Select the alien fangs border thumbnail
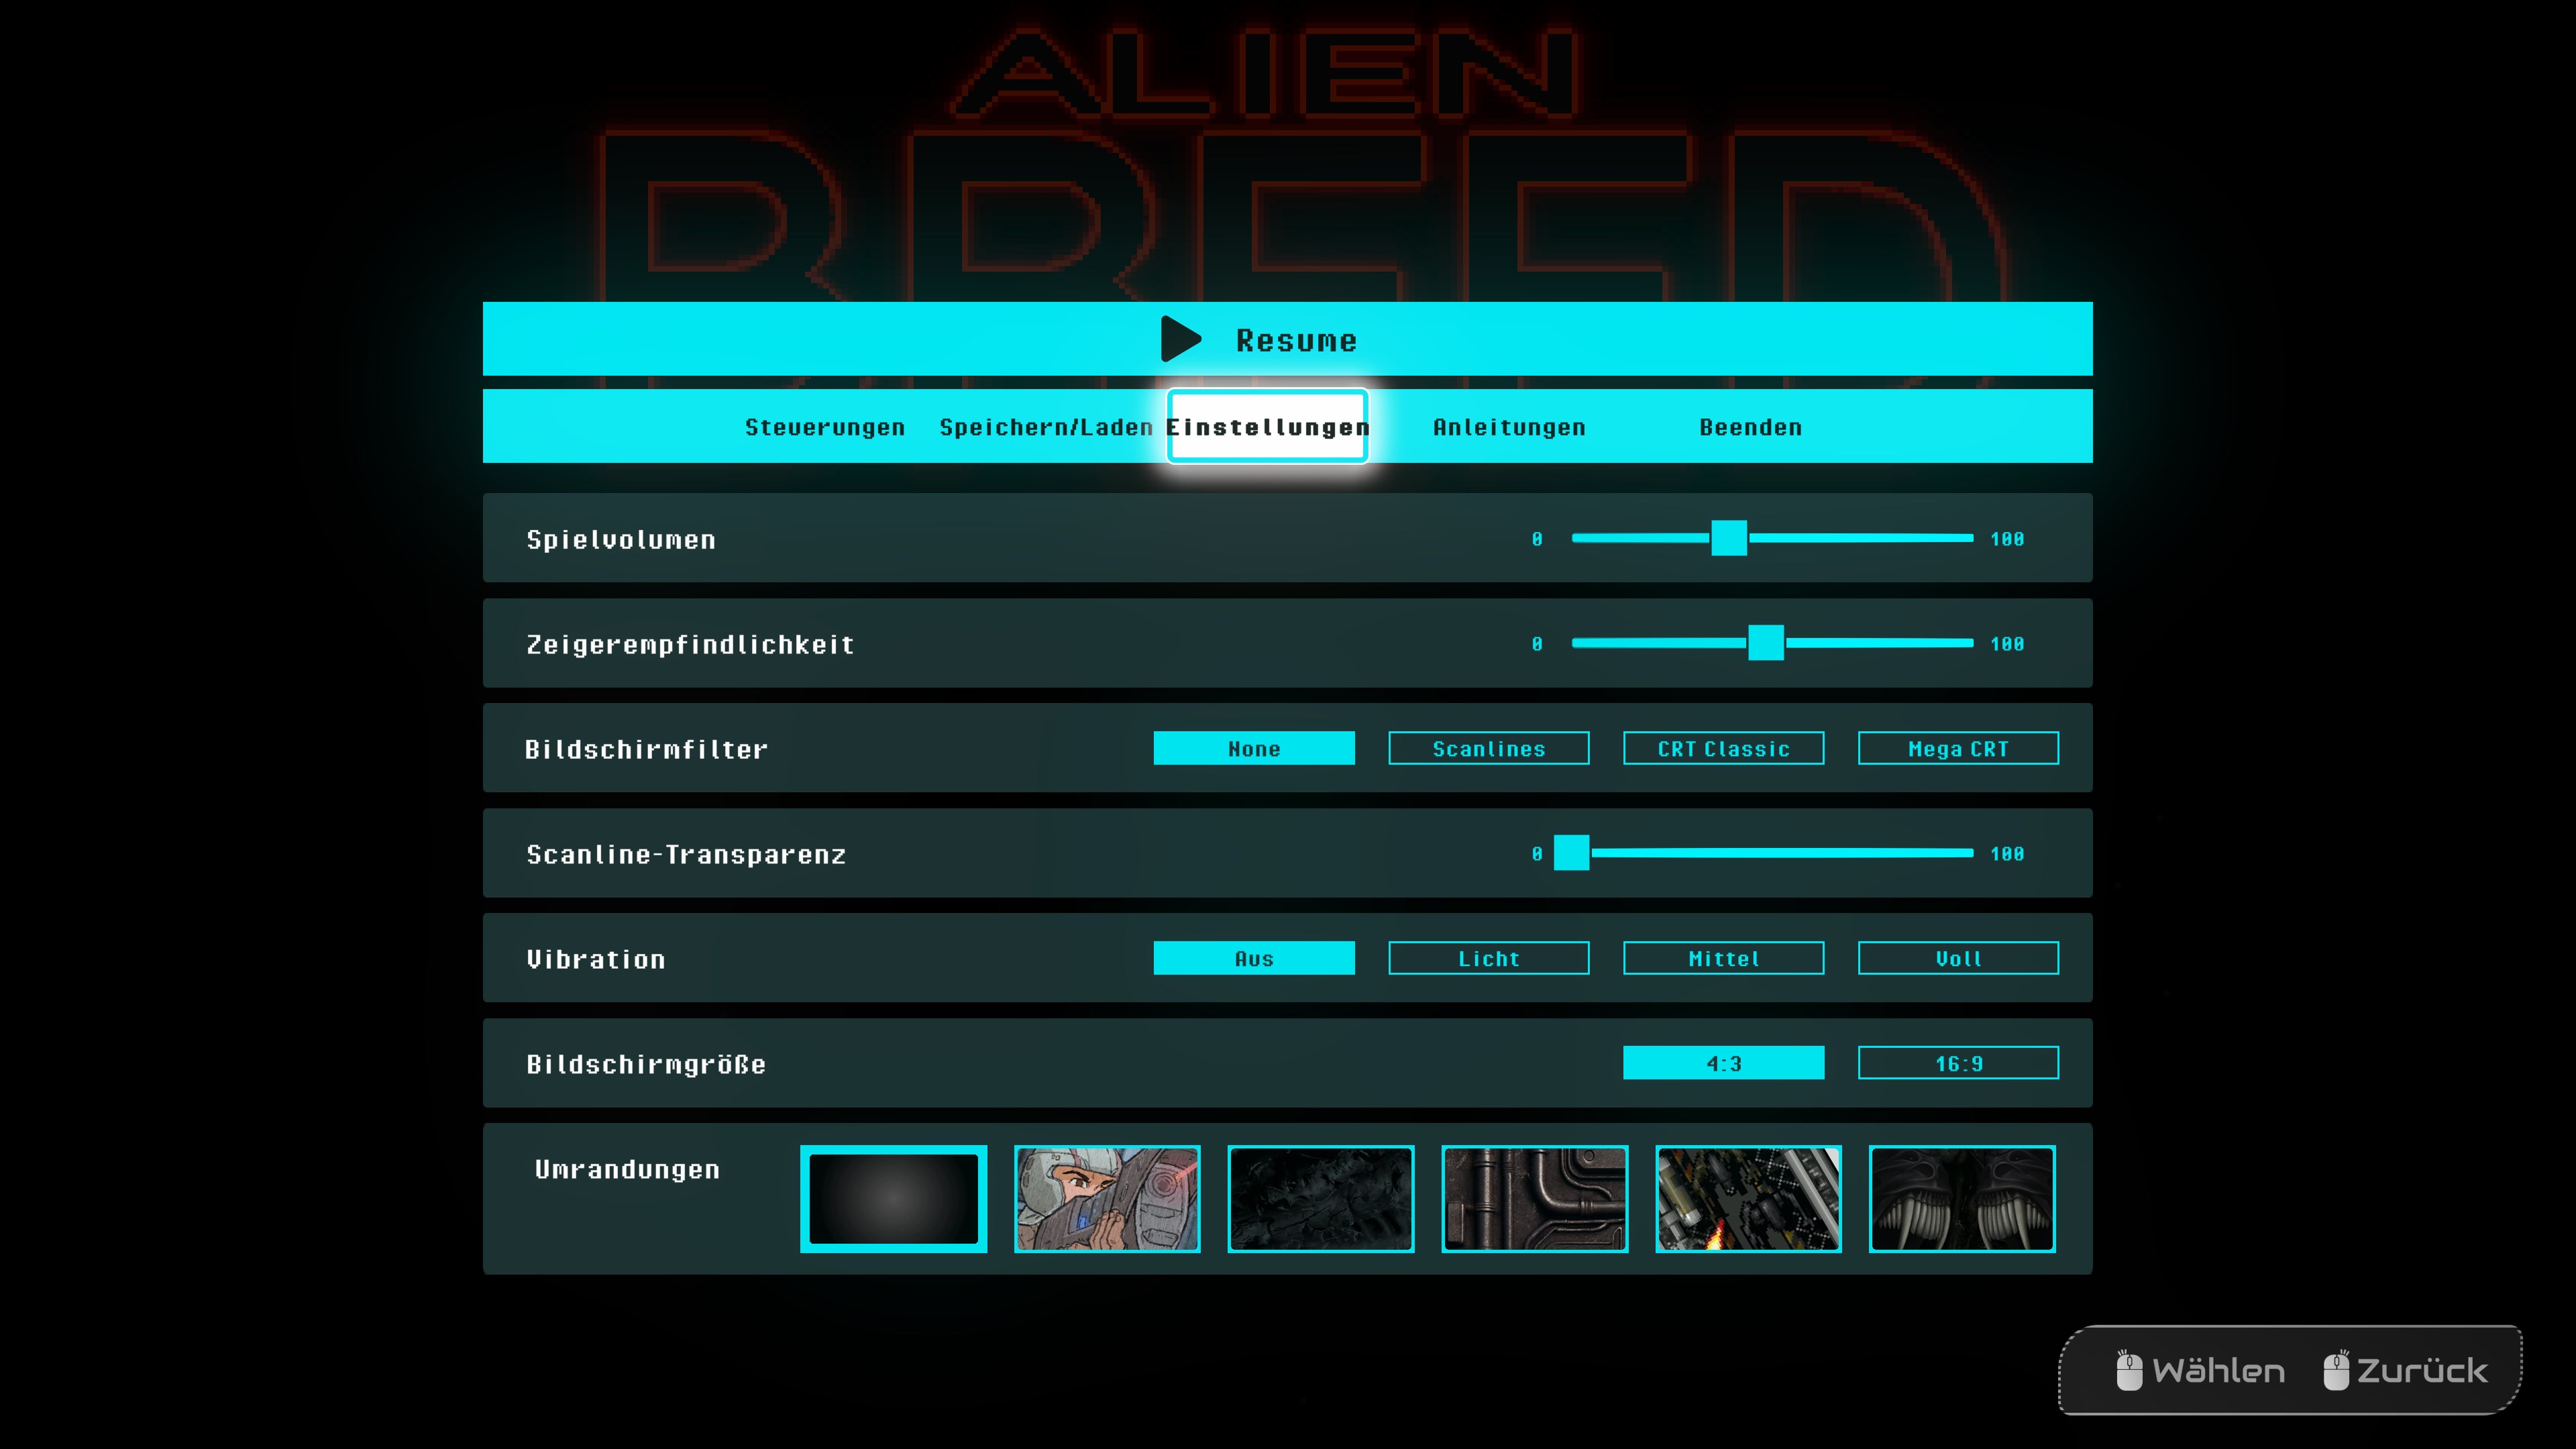 click(x=1963, y=1199)
